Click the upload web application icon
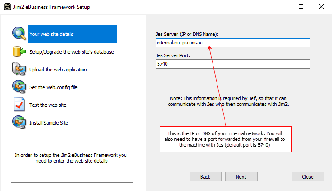 pos(19,70)
